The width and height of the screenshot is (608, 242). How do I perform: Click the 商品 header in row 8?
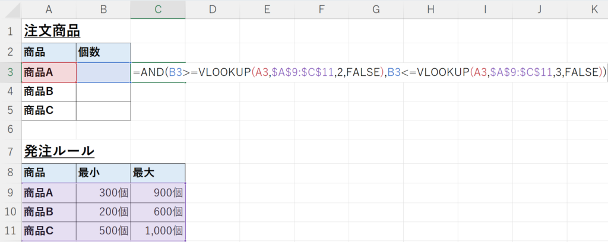(x=49, y=173)
